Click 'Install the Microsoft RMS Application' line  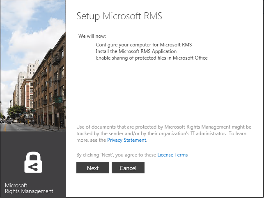coord(136,51)
